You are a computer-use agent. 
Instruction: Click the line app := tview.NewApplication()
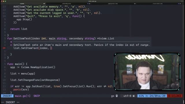click(x=33, y=67)
